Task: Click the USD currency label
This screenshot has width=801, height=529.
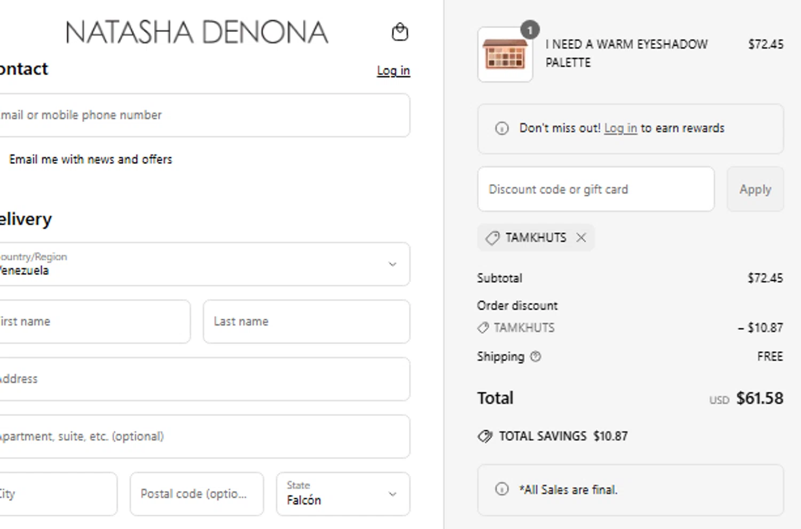Action: [719, 400]
